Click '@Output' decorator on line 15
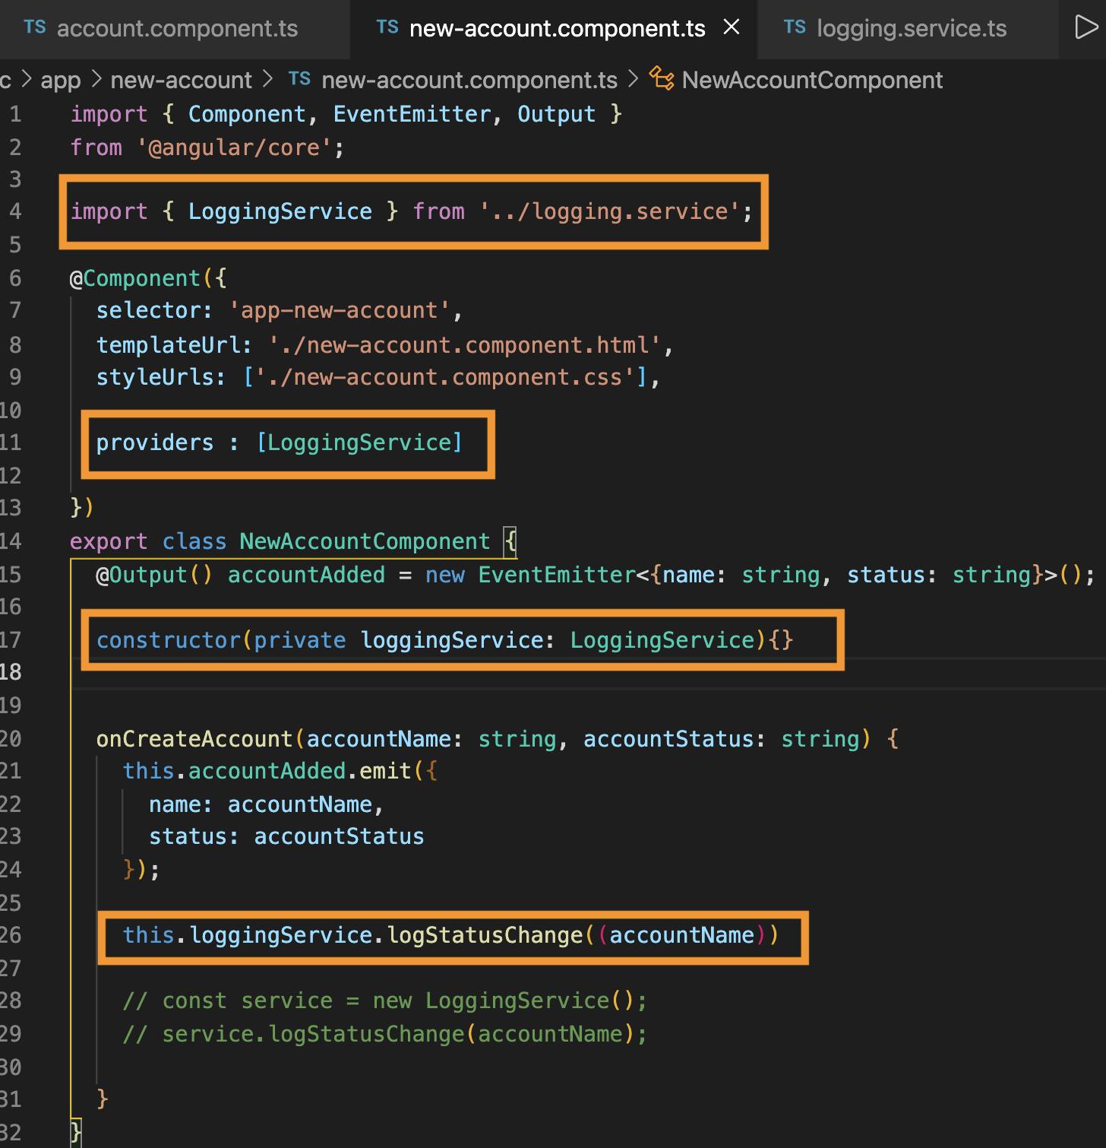 (142, 575)
